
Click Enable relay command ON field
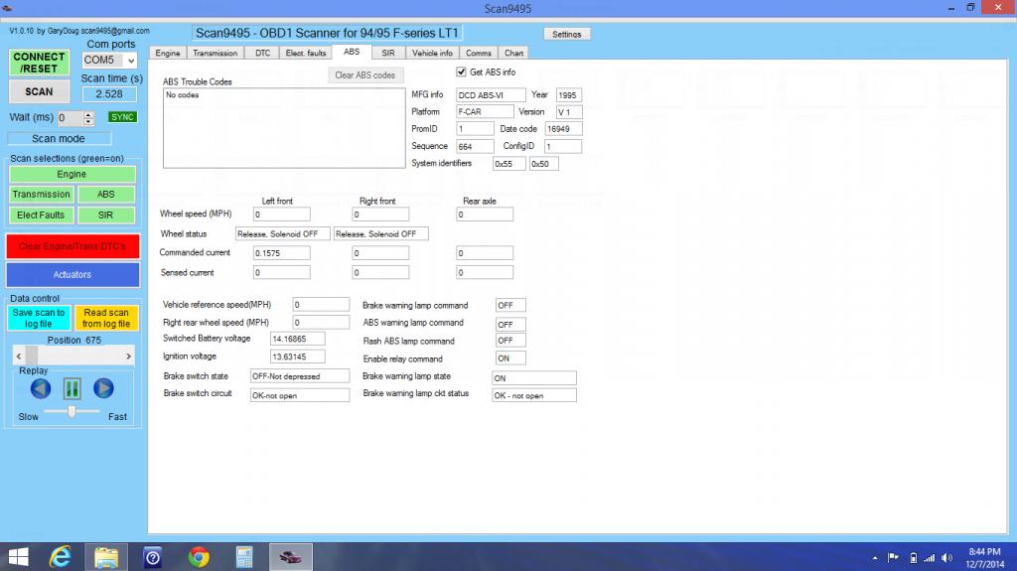(x=510, y=358)
